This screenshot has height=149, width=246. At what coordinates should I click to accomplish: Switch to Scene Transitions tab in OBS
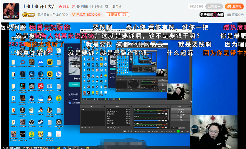[x=181, y=128]
